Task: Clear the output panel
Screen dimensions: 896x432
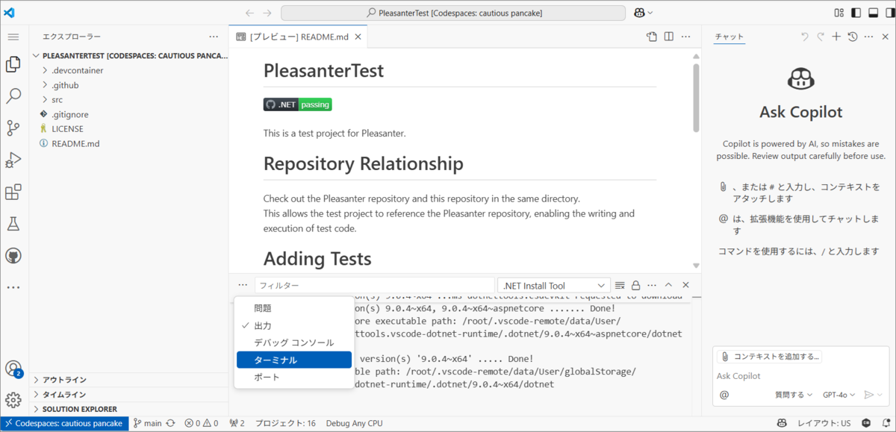Action: point(620,285)
